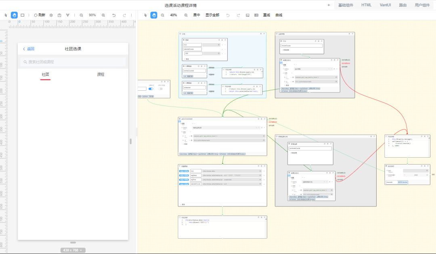Image resolution: width=436 pixels, height=254 pixels.
Task: Click the 返回 back link
Action: coord(28,49)
